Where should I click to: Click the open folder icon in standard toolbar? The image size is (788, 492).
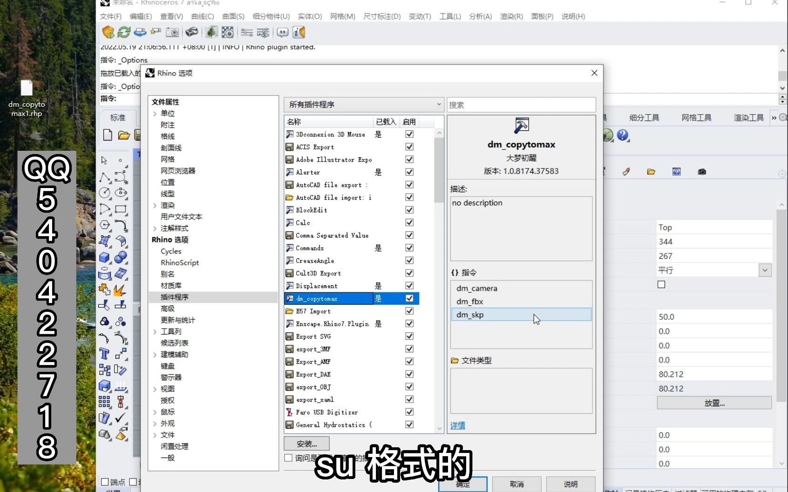pyautogui.click(x=124, y=135)
